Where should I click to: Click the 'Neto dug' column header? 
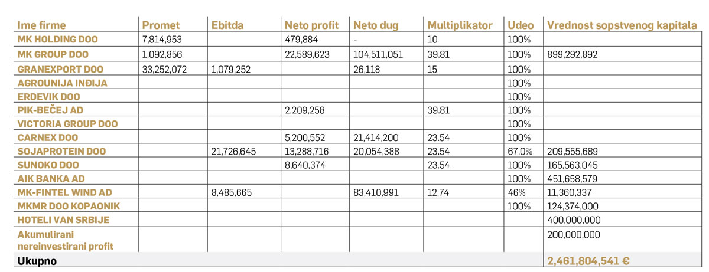(376, 25)
